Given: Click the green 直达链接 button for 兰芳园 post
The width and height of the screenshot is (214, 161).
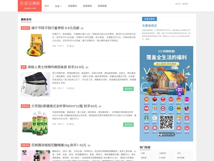Looking at the screenshot, I should 128,125.
